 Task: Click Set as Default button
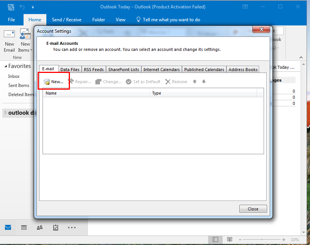[x=143, y=81]
